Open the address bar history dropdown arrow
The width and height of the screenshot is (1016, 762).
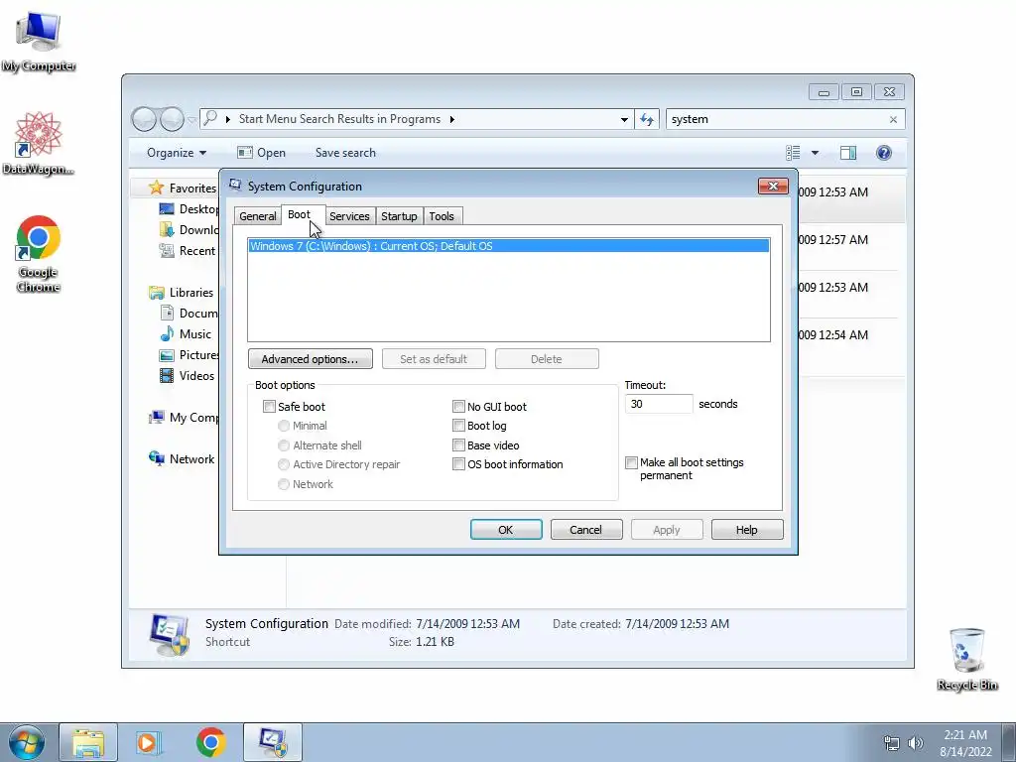(x=624, y=120)
